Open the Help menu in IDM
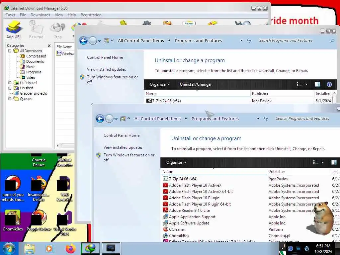This screenshot has height=255, width=340. pyautogui.click(x=72, y=15)
